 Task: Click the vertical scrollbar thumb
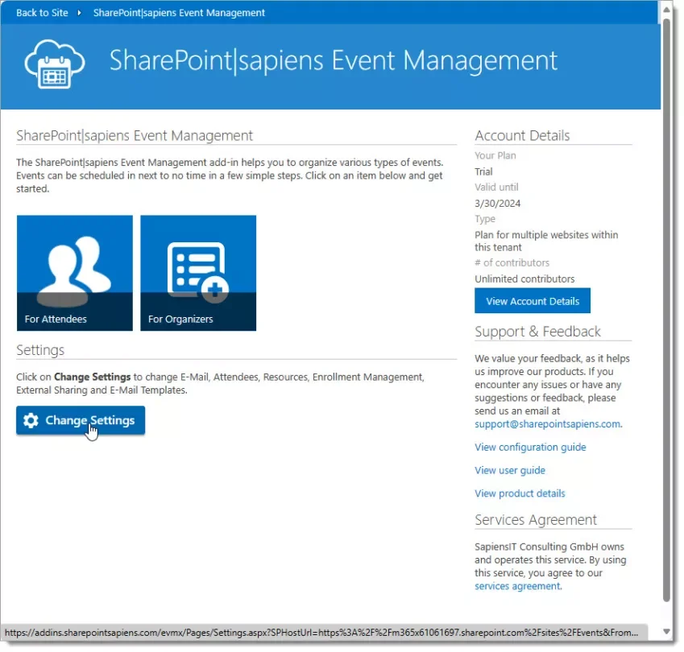tap(667, 306)
